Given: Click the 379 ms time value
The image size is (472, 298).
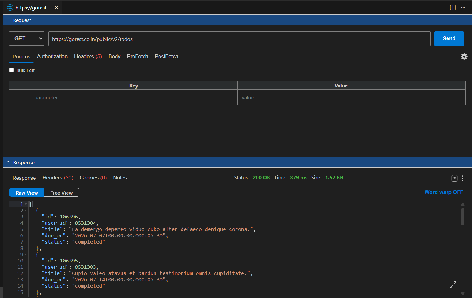Looking at the screenshot, I should pos(299,177).
